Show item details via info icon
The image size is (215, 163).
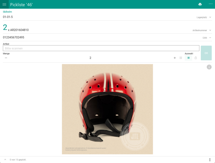[x=209, y=67]
